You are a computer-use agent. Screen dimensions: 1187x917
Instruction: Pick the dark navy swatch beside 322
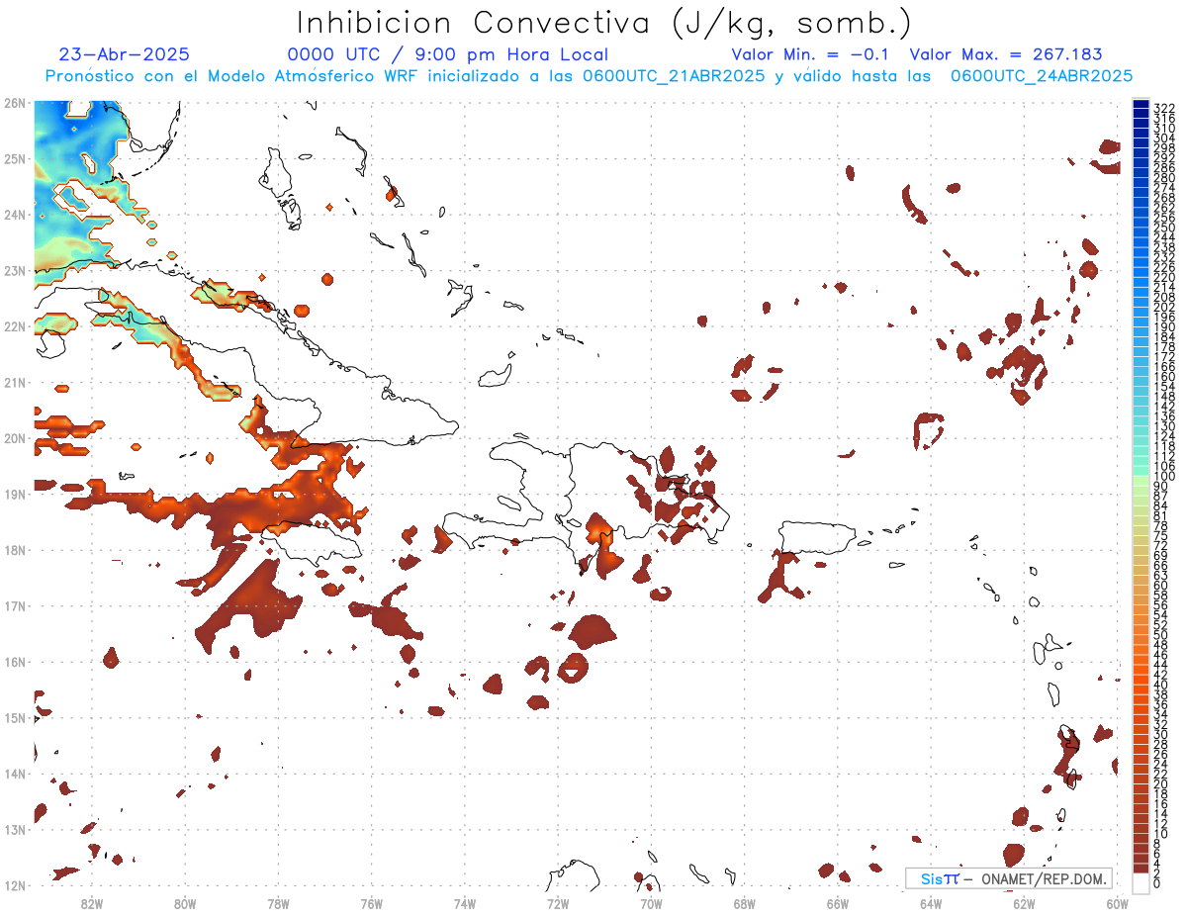[x=1141, y=105]
